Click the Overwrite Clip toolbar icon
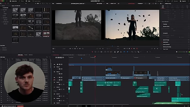 [x=108, y=52]
